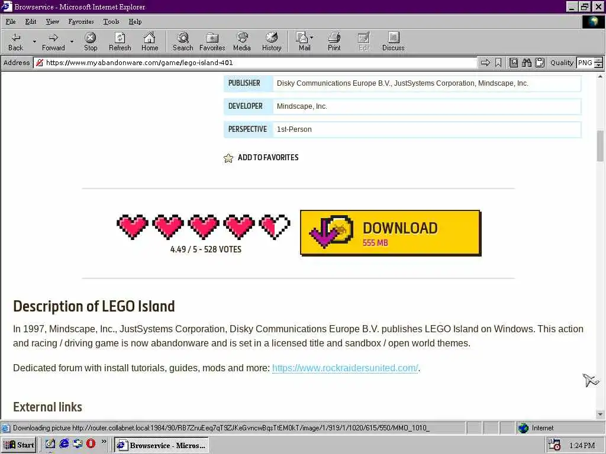Refresh the page with the toolbar Refresh icon

tap(120, 42)
